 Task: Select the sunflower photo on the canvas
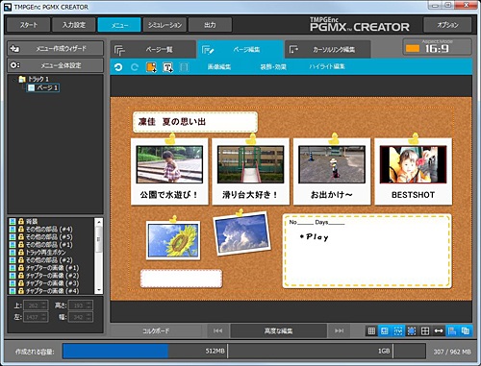173,240
